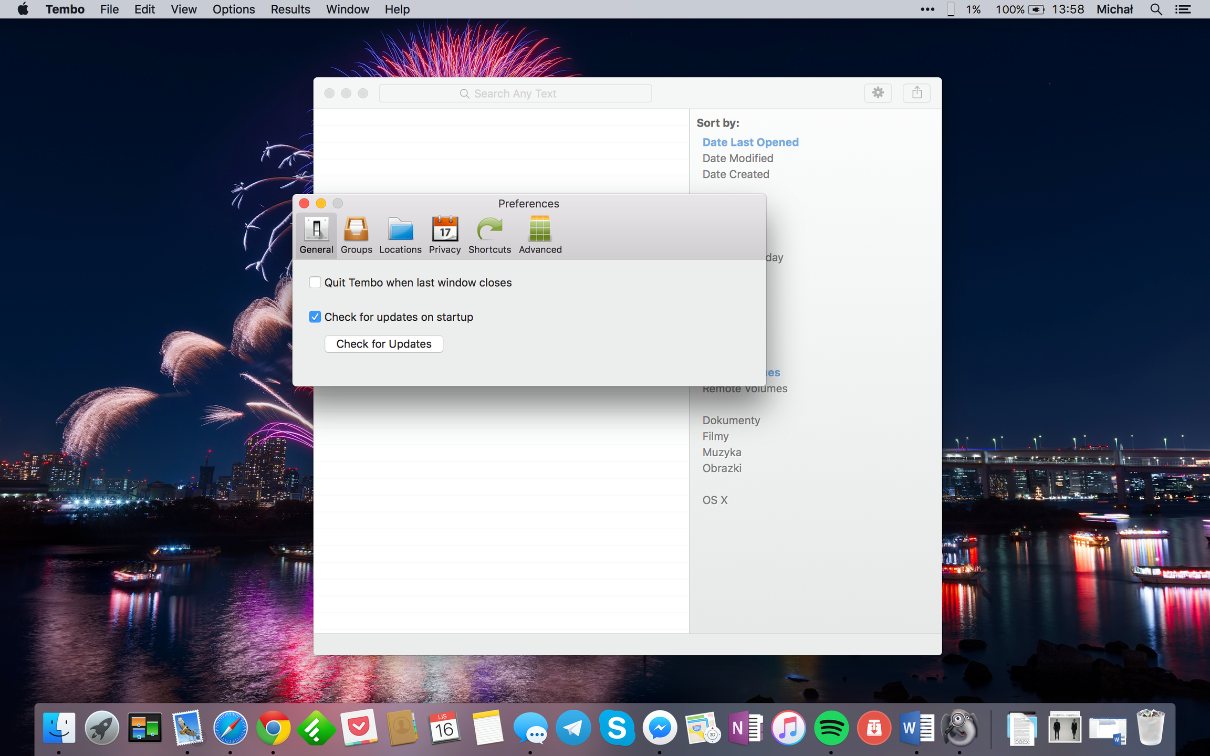
Task: Enable Quit Tembo when last window closes
Action: (x=315, y=282)
